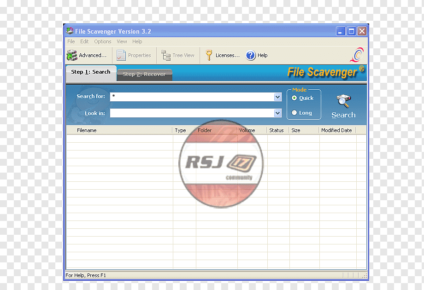Image resolution: width=424 pixels, height=290 pixels.
Task: Select the Quick mode radio button
Action: click(294, 98)
